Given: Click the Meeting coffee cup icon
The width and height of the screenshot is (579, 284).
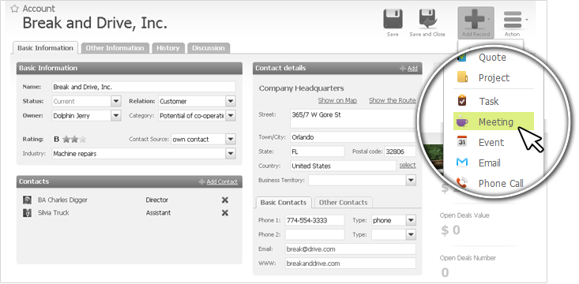Looking at the screenshot, I should pos(462,121).
